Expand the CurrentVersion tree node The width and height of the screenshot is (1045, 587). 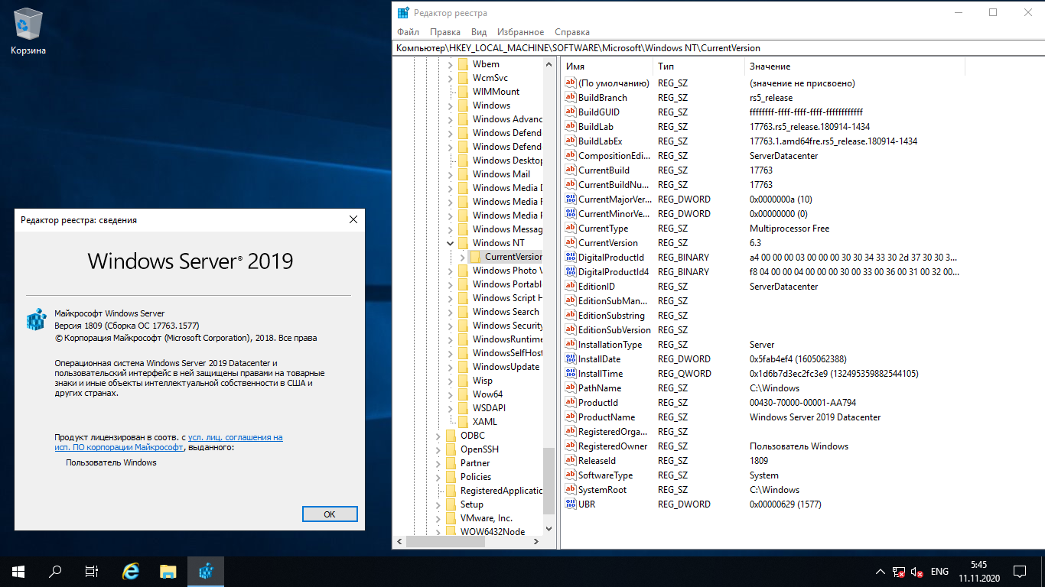tap(463, 257)
